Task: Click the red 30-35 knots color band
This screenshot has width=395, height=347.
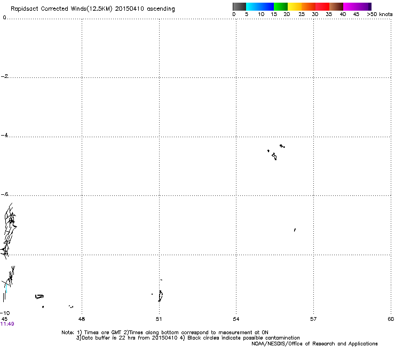Action: (322, 6)
